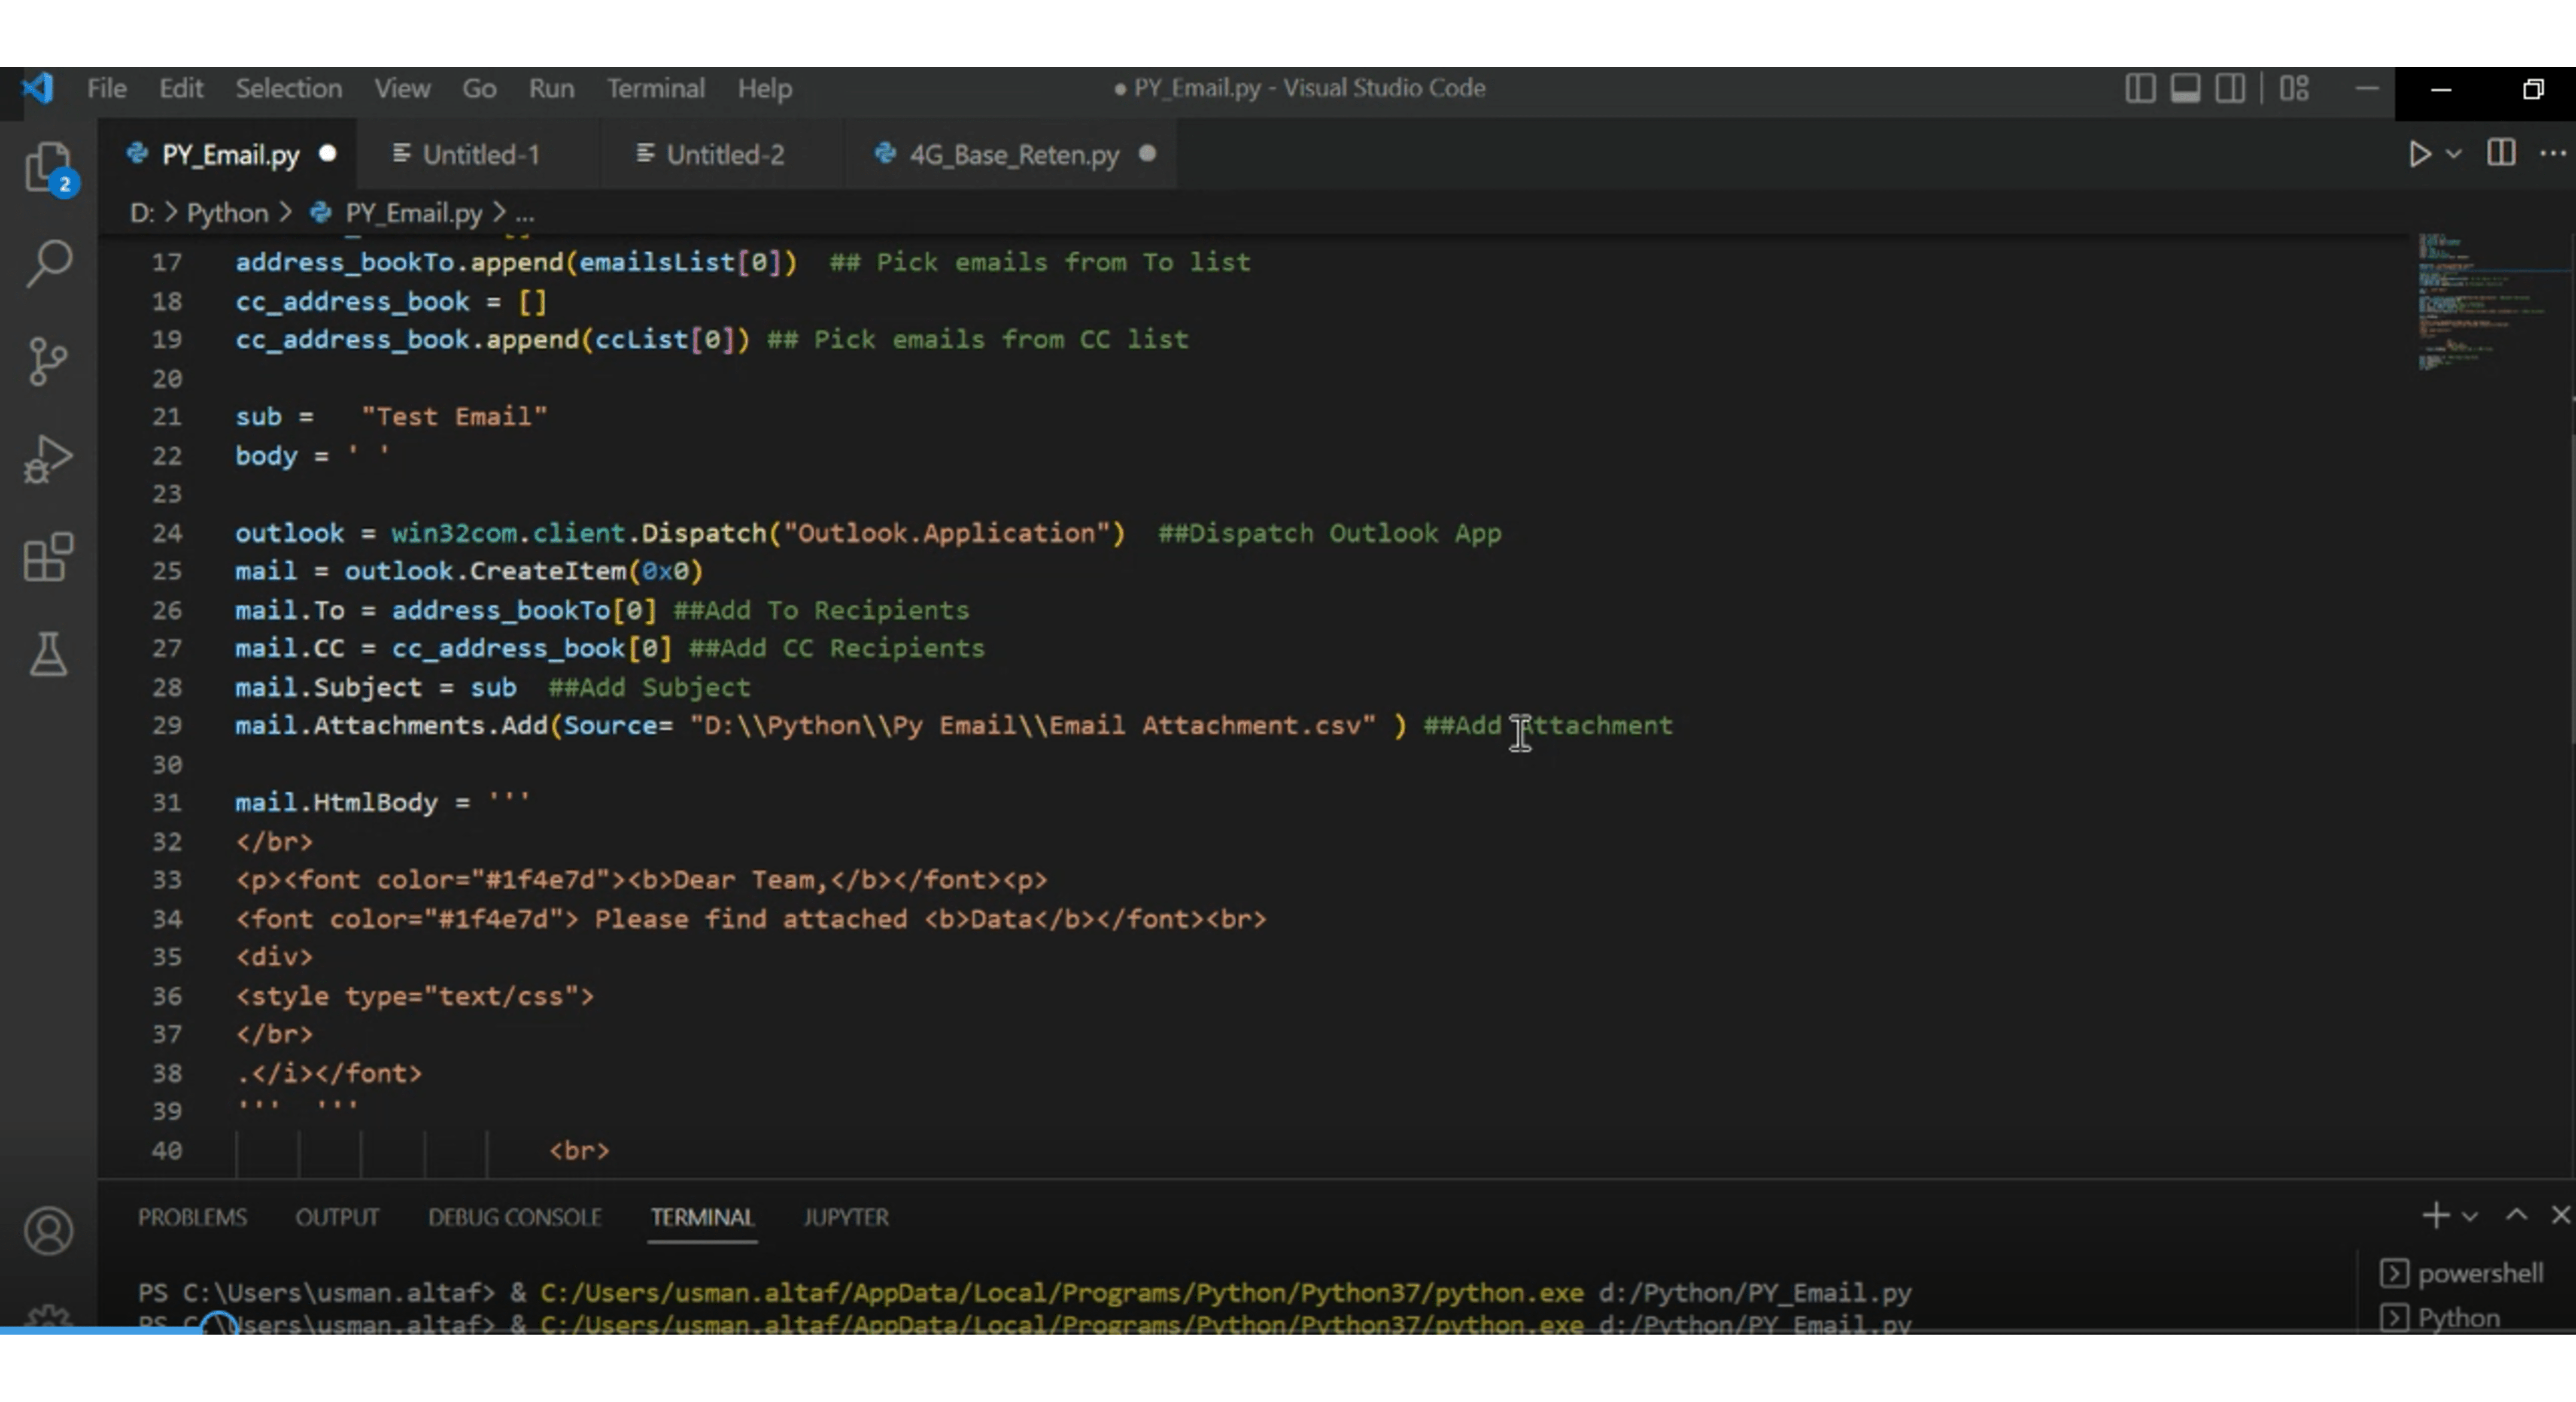
Task: Open the Selection menu
Action: pos(288,88)
